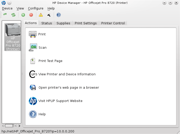Click HP logo in the title bar

(4, 3)
